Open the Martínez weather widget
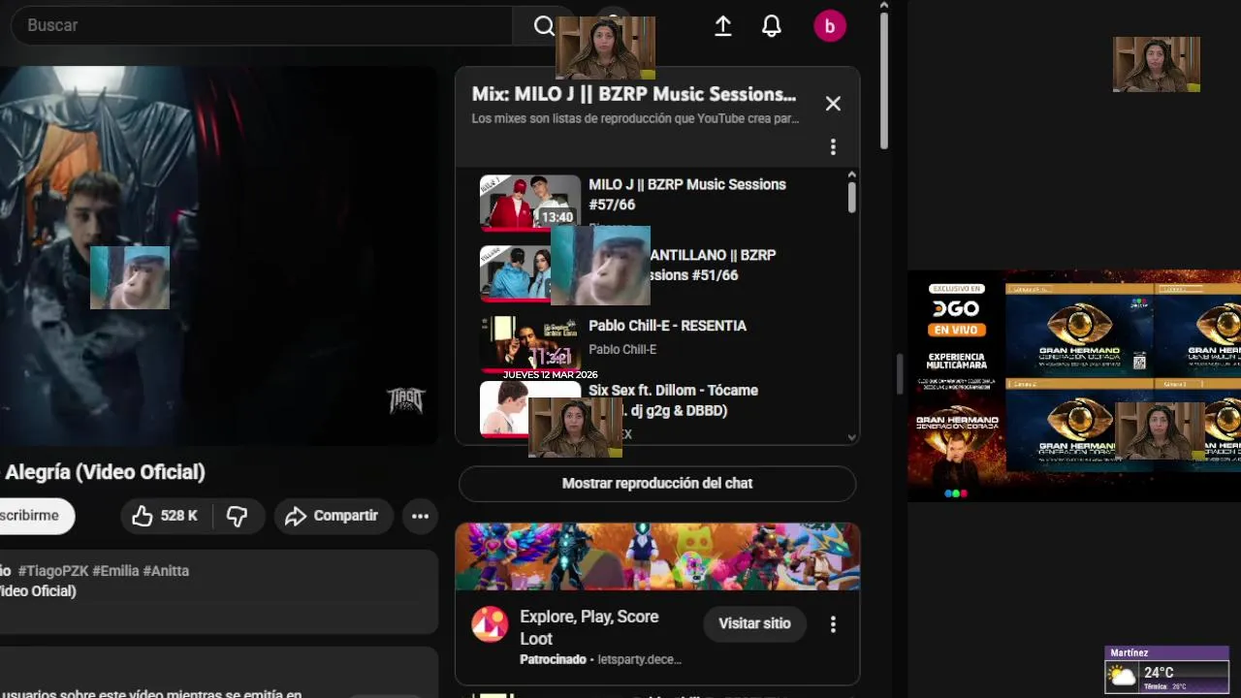This screenshot has height=698, width=1241. [1166, 669]
